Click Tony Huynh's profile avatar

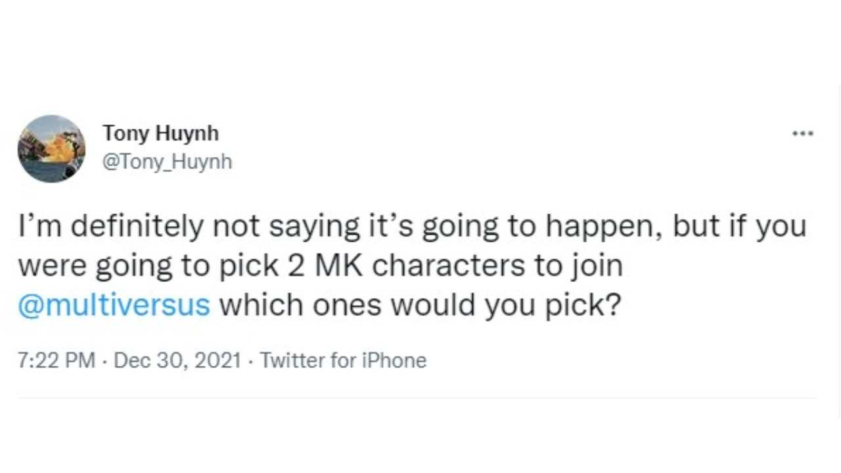point(51,148)
